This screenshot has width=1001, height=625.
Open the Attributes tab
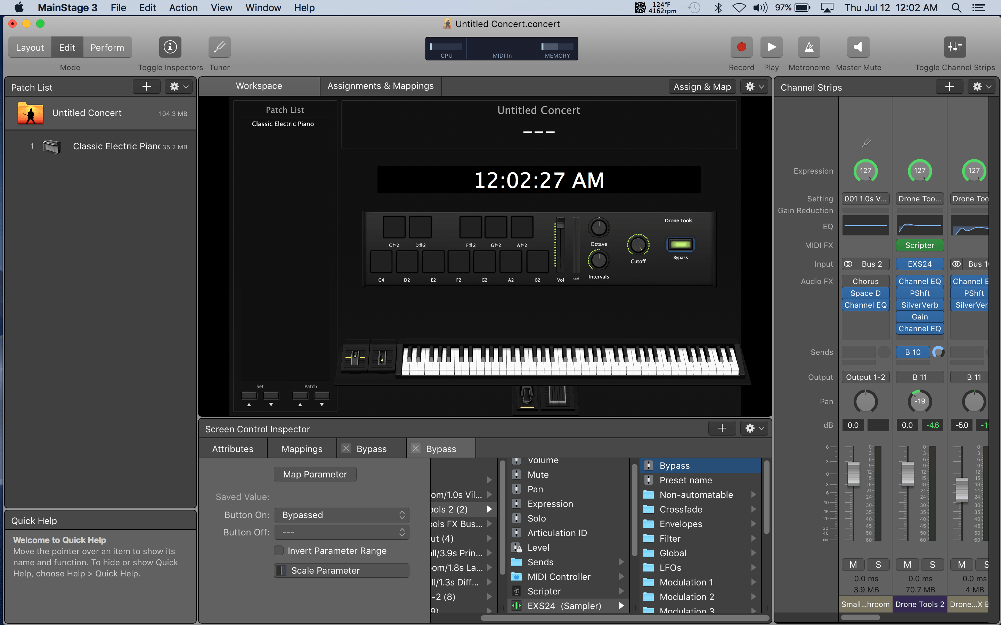pyautogui.click(x=233, y=449)
